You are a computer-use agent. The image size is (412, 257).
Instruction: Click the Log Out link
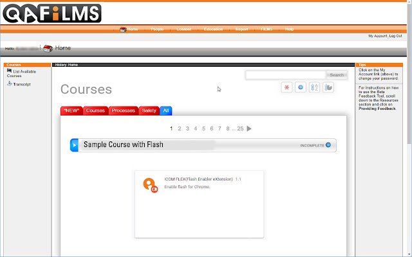coord(395,36)
